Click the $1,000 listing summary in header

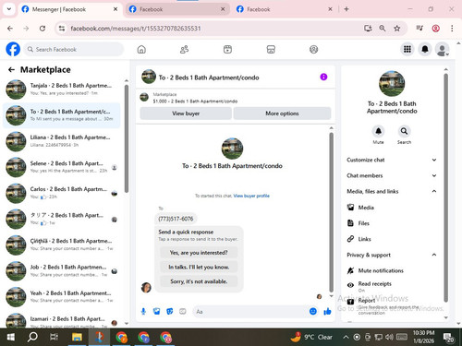[x=195, y=101]
